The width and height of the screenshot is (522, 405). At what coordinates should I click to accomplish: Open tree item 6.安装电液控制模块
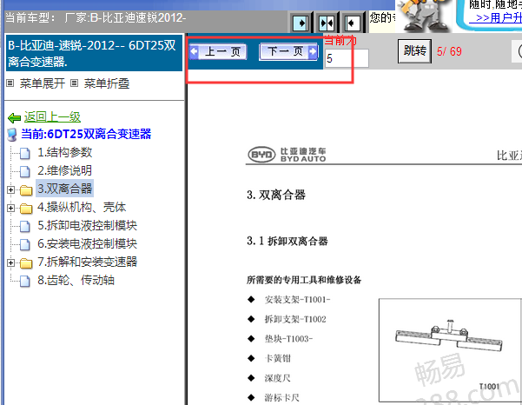pyautogui.click(x=87, y=244)
